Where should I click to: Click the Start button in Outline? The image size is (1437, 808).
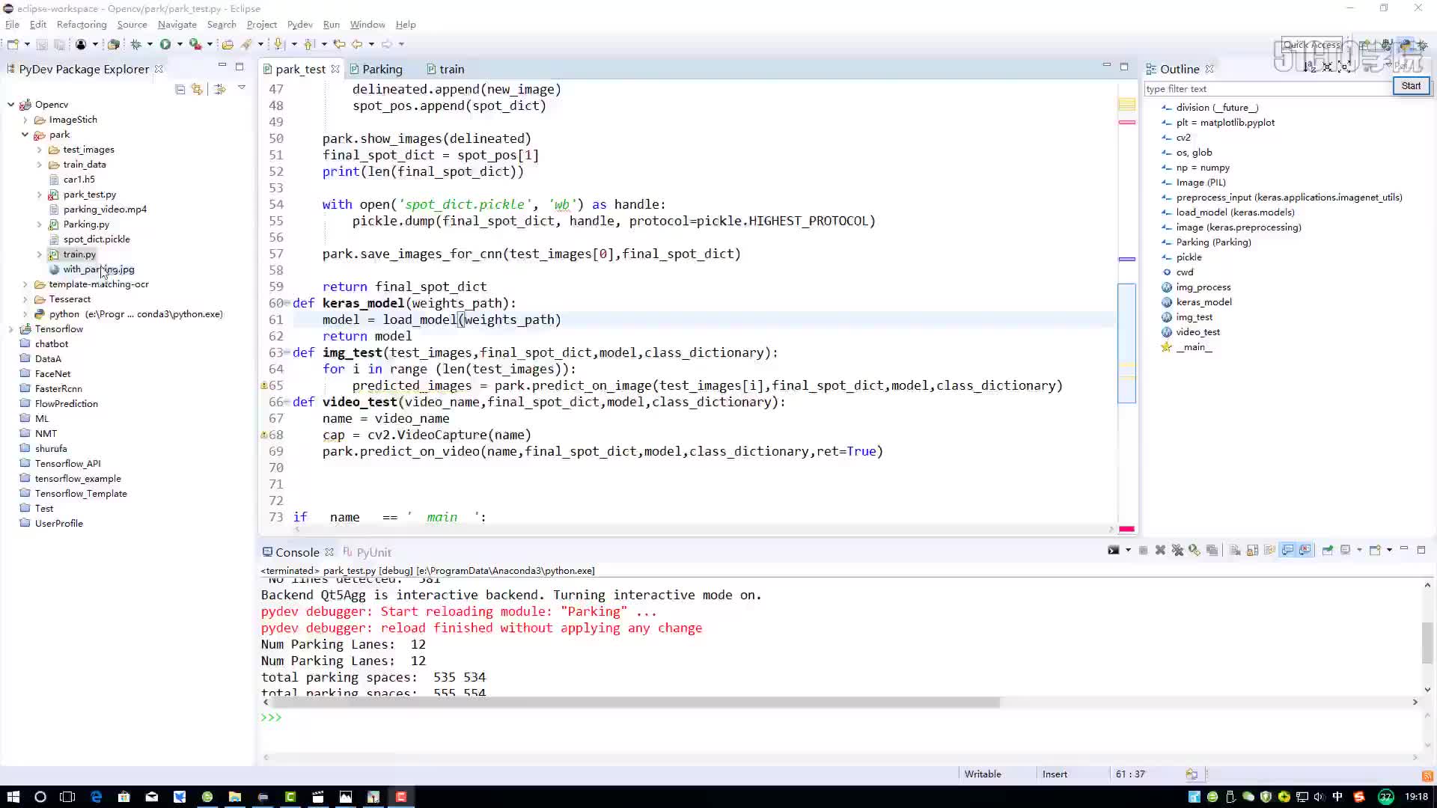coord(1411,86)
